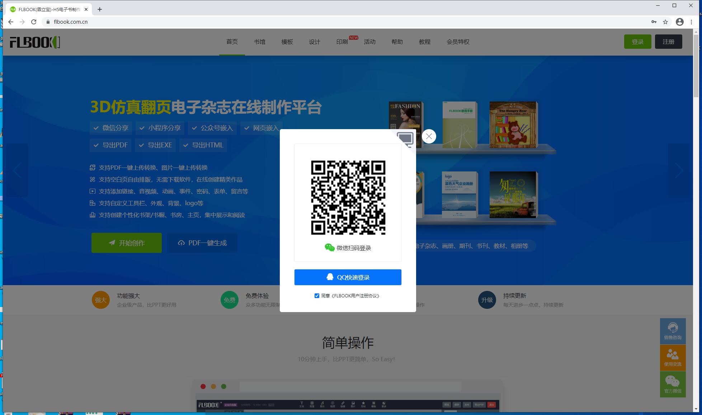The width and height of the screenshot is (702, 415).
Task: Open a new browser tab
Action: click(x=100, y=9)
